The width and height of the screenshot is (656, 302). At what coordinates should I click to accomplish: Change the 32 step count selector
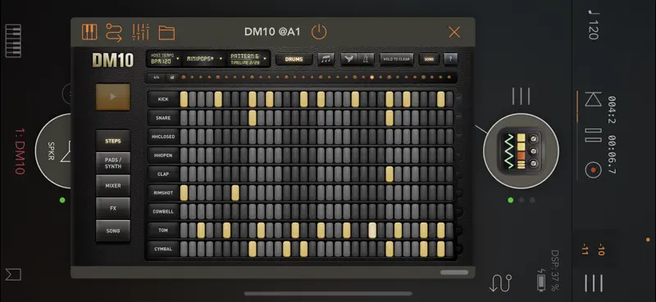tap(172, 77)
